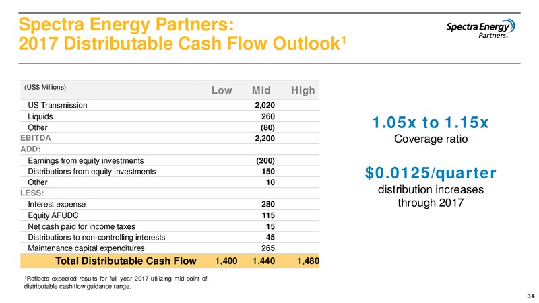Select the Equity AFUDC value 115
Image resolution: width=539 pixels, height=303 pixels.
tap(268, 215)
